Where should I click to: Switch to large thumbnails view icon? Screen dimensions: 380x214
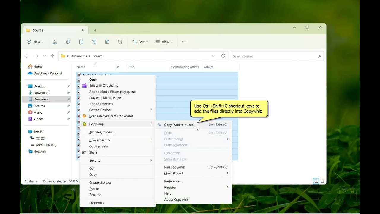pos(322,181)
